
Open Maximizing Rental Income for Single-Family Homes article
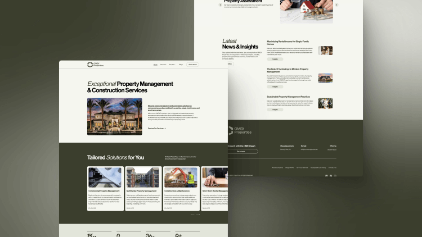[288, 43]
